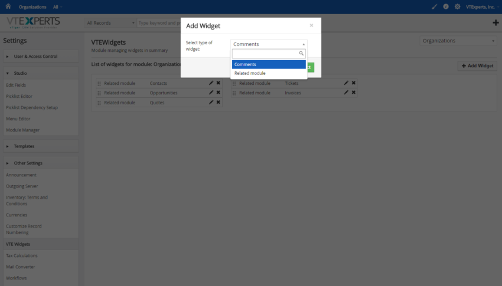Edit the Tickets widget
This screenshot has height=286, width=502.
tap(346, 83)
